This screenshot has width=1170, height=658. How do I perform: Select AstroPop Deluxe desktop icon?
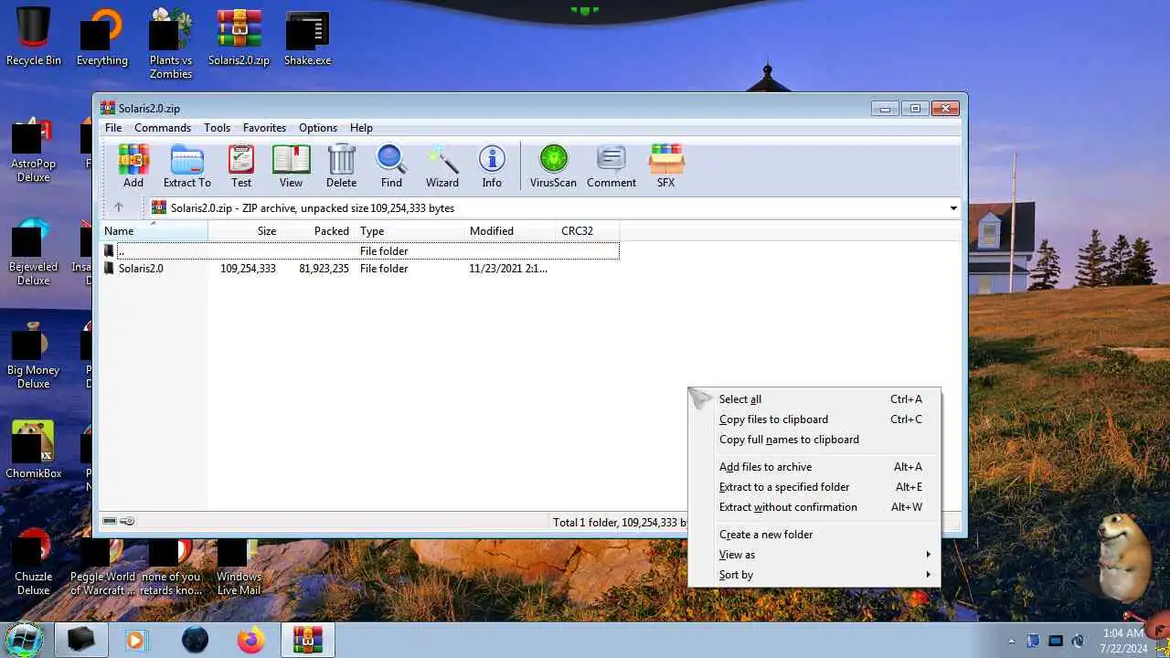[33, 151]
